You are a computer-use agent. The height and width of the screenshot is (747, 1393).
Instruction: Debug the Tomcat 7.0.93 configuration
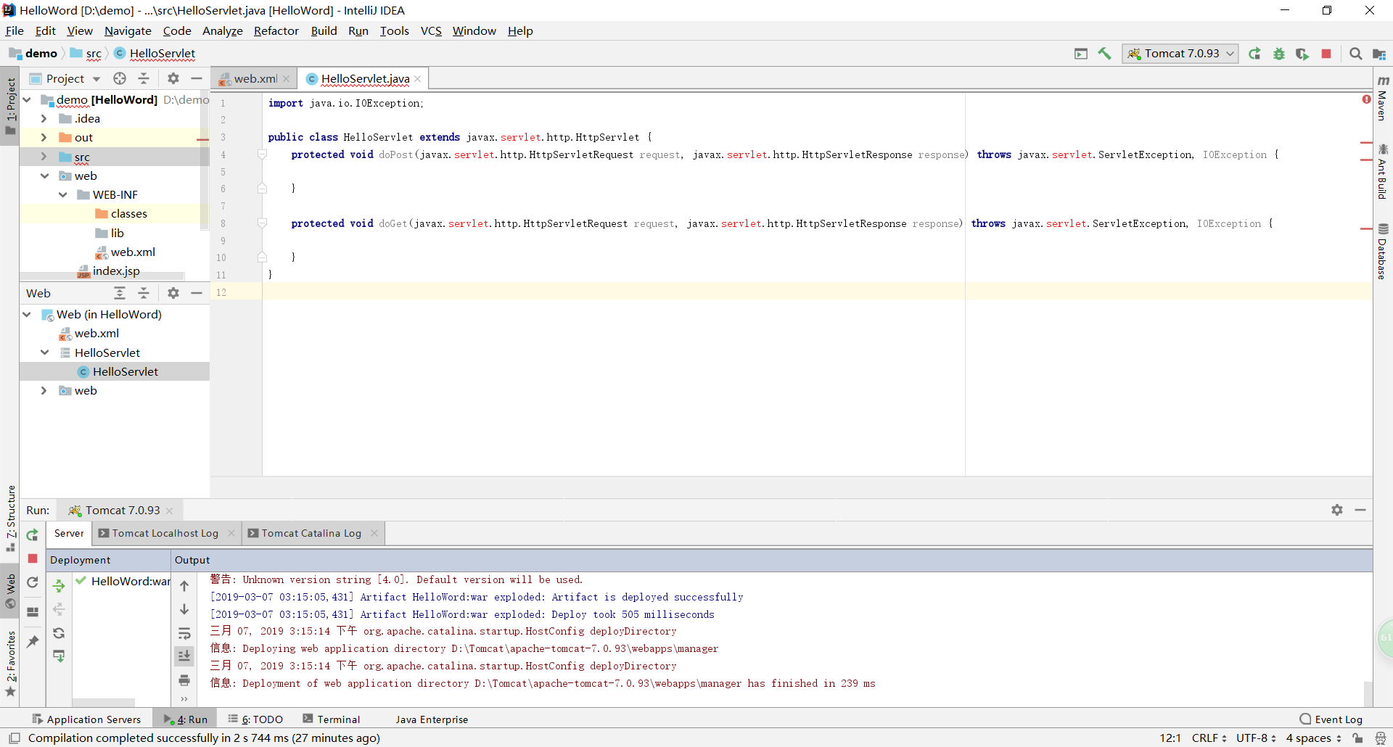pos(1279,54)
